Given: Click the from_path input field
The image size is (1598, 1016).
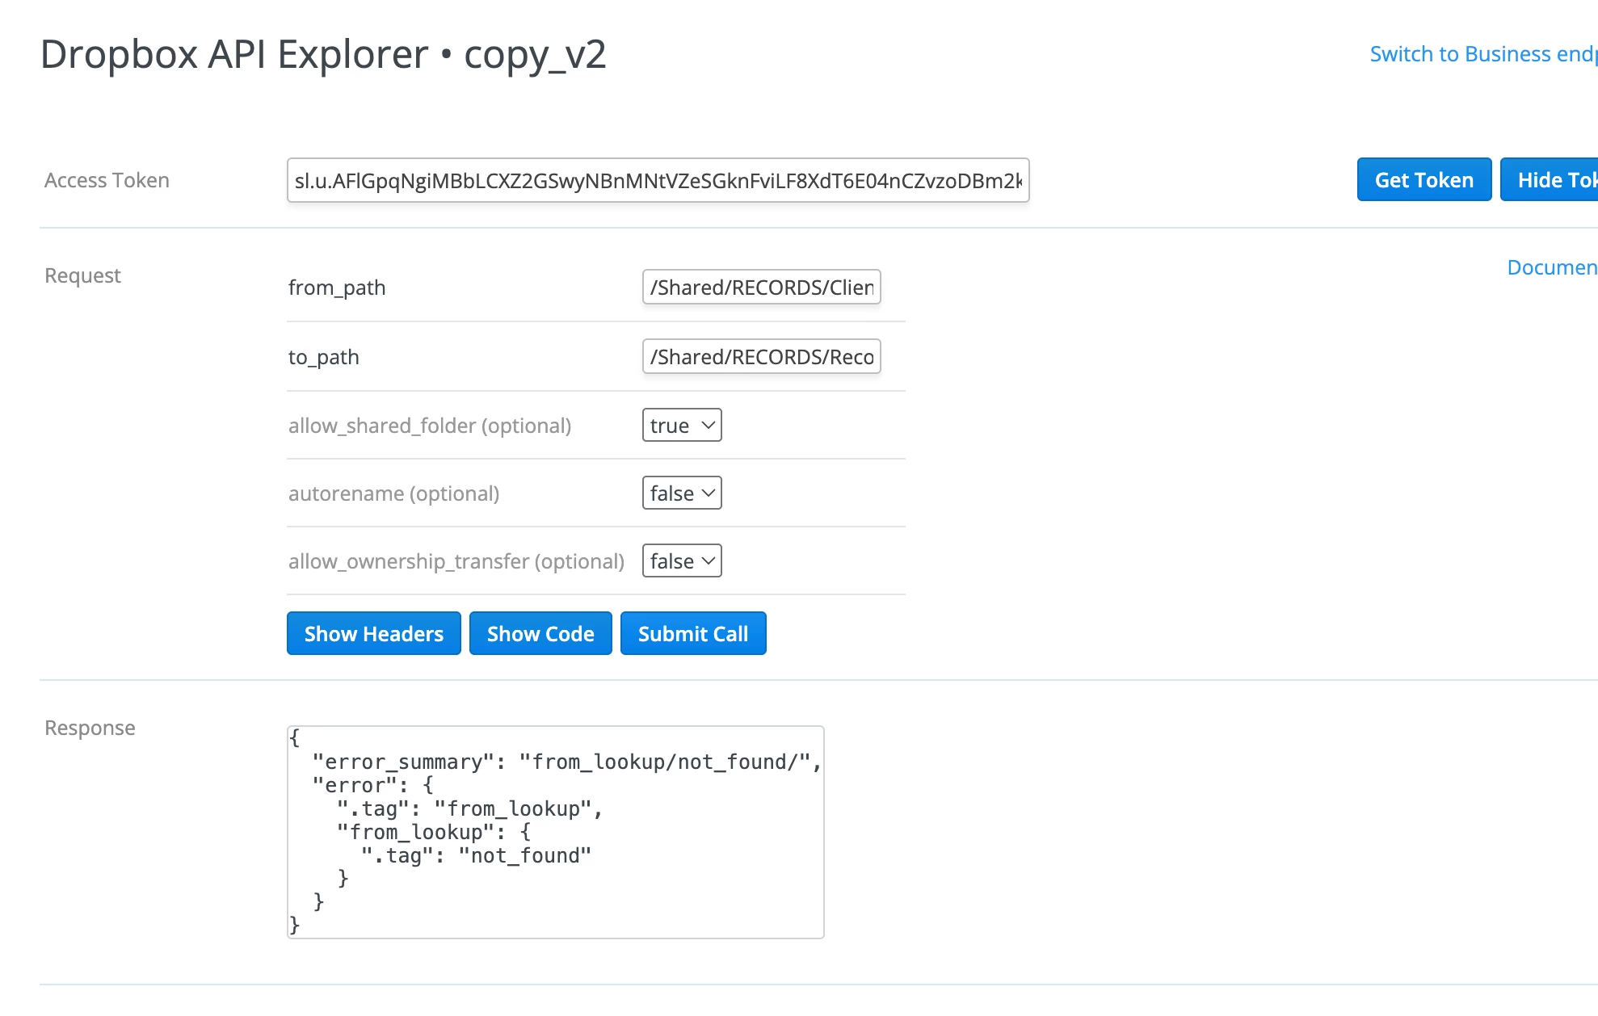Looking at the screenshot, I should point(761,288).
